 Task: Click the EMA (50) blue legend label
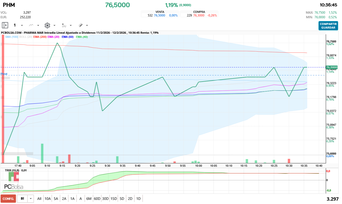[68, 37]
